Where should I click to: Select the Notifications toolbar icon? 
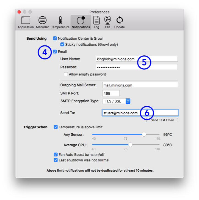click(81, 22)
